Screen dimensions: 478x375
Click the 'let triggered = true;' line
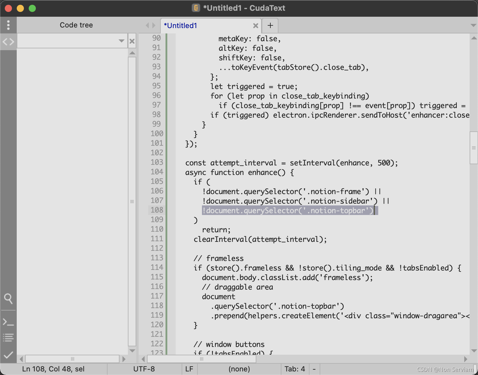254,87
